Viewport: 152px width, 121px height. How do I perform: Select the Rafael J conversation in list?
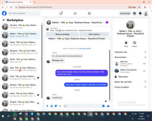21,35
